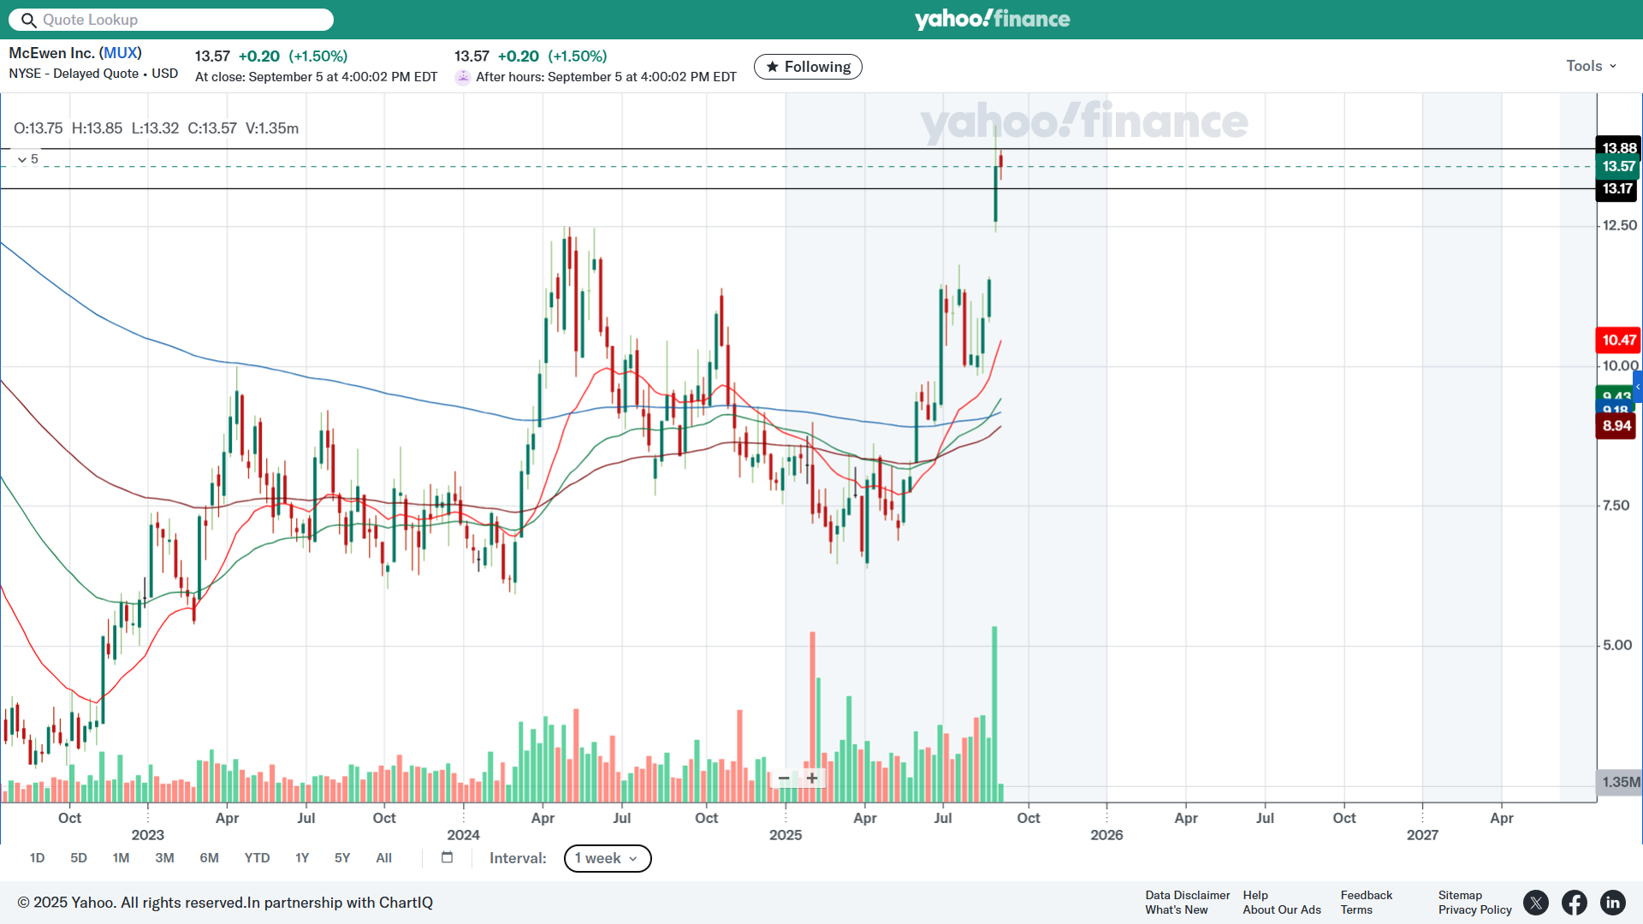Open the calendar date range picker
The image size is (1643, 924).
pyautogui.click(x=447, y=857)
